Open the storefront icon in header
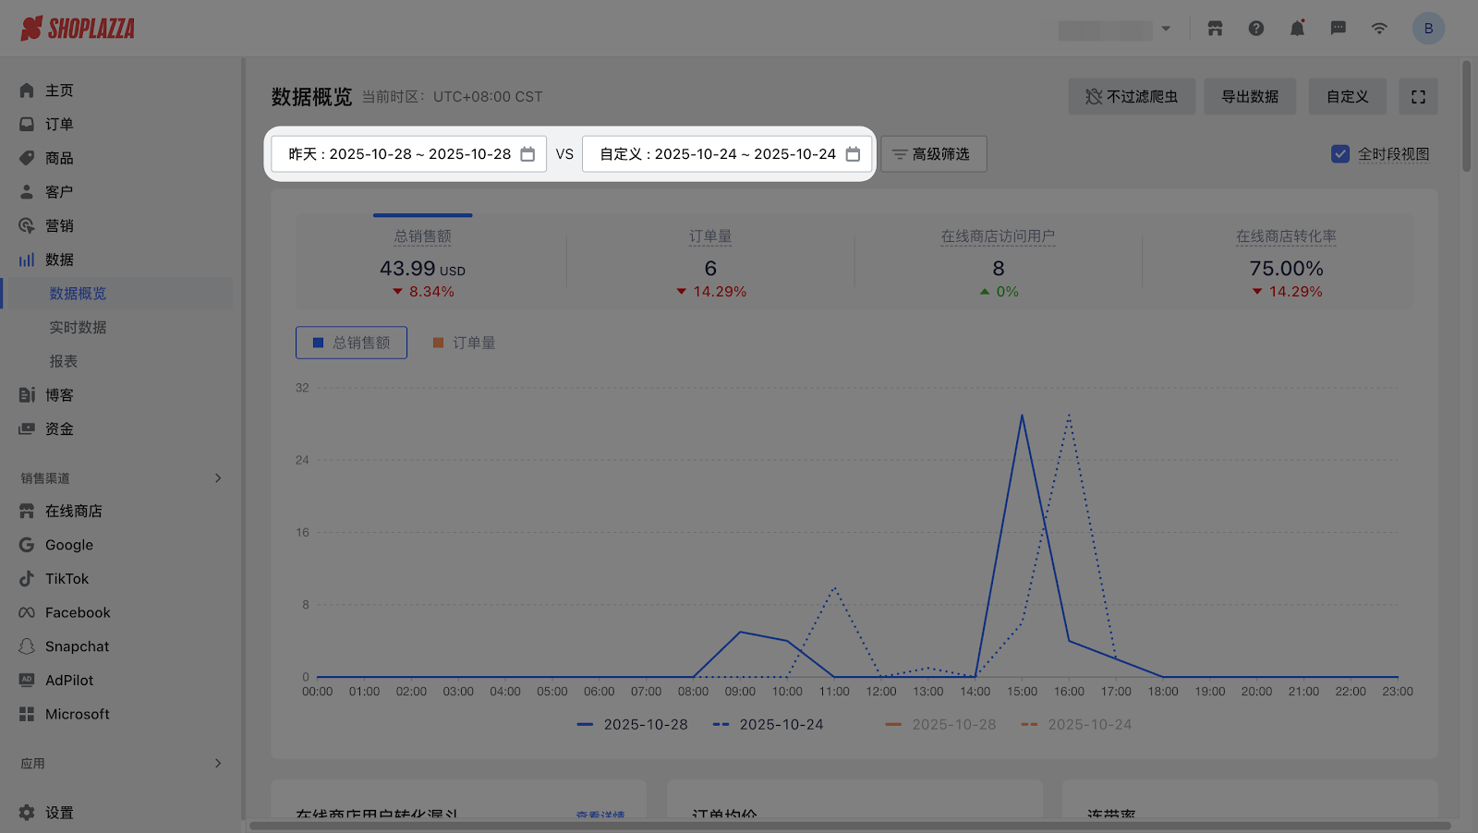This screenshot has width=1478, height=833. click(x=1215, y=29)
